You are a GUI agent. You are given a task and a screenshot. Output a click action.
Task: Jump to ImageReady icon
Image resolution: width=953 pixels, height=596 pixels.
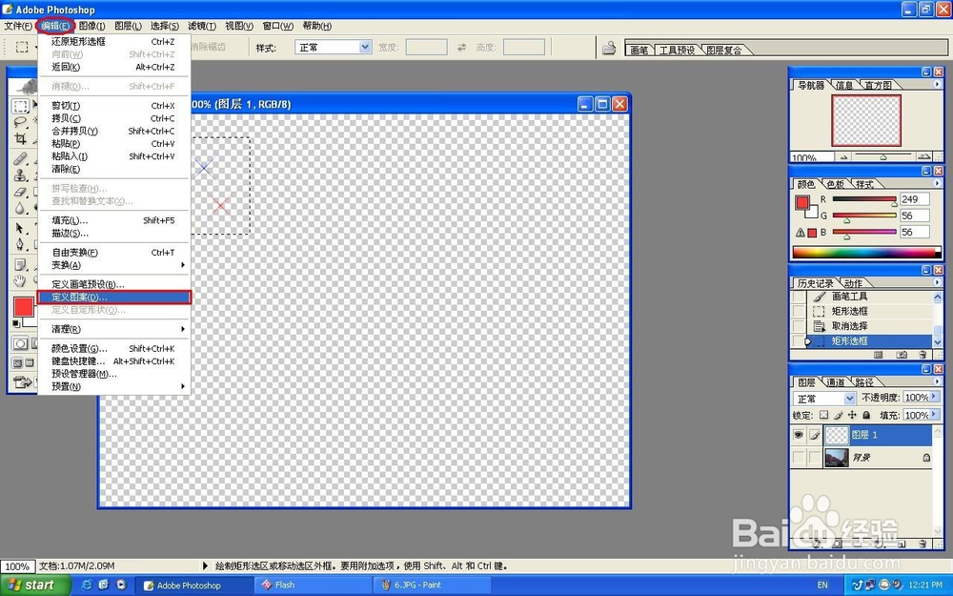click(x=23, y=382)
